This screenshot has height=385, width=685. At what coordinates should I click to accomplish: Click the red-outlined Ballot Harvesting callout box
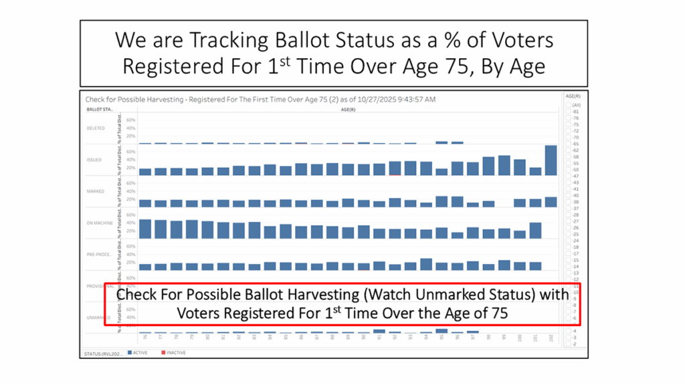click(342, 304)
